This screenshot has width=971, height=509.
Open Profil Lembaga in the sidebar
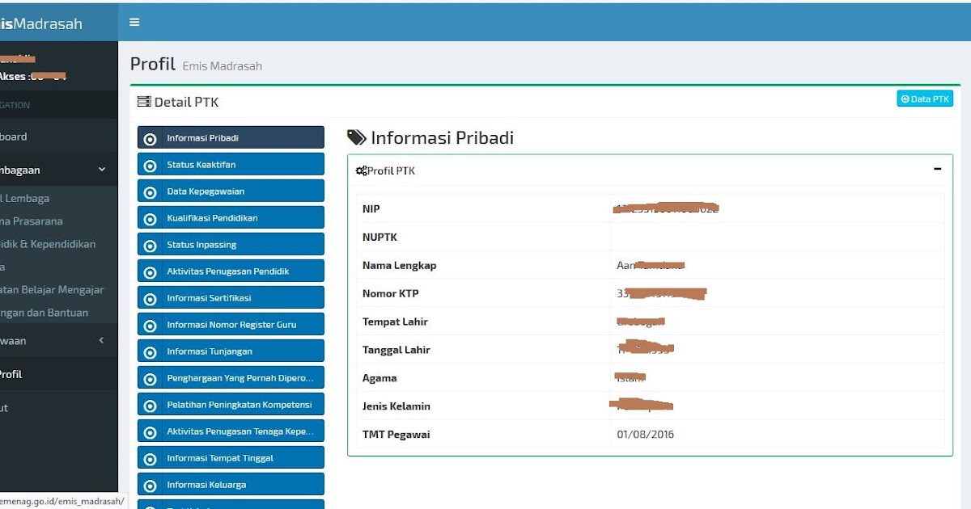(25, 198)
